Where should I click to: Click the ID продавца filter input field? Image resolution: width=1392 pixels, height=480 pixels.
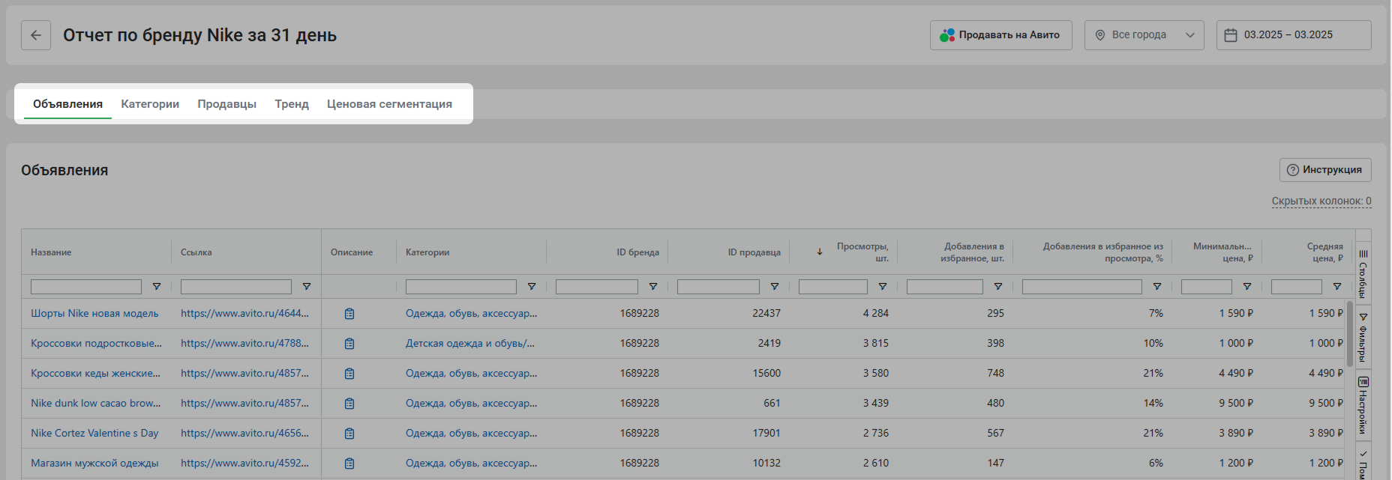[718, 287]
